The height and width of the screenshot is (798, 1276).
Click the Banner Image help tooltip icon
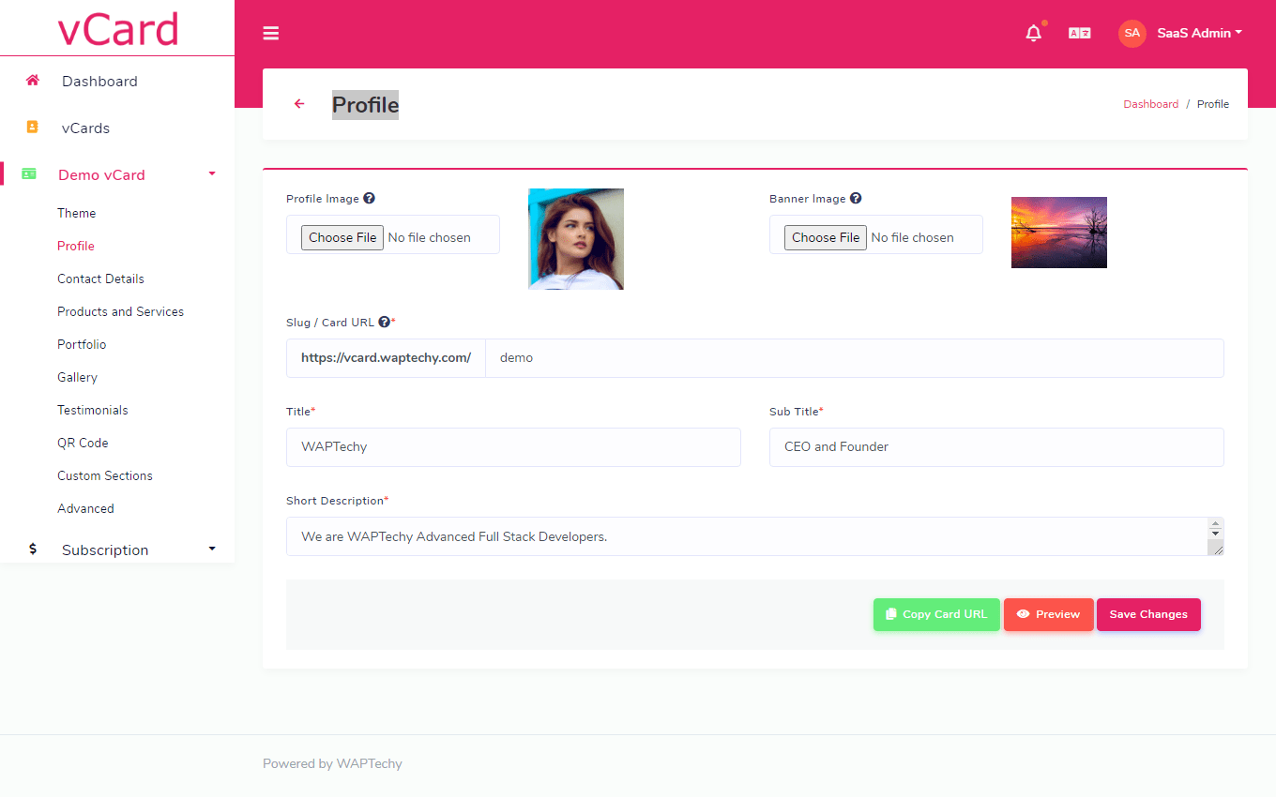[x=855, y=198]
